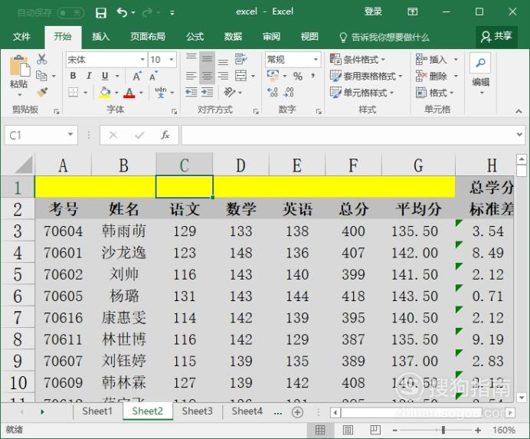Click the Increase Indent icon
The image size is (530, 439).
pyautogui.click(x=208, y=92)
